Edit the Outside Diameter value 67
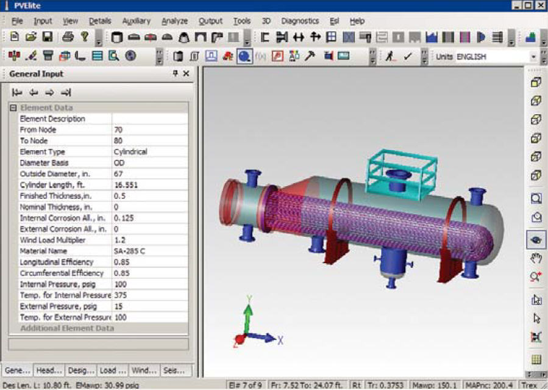The image size is (548, 390). (x=149, y=174)
